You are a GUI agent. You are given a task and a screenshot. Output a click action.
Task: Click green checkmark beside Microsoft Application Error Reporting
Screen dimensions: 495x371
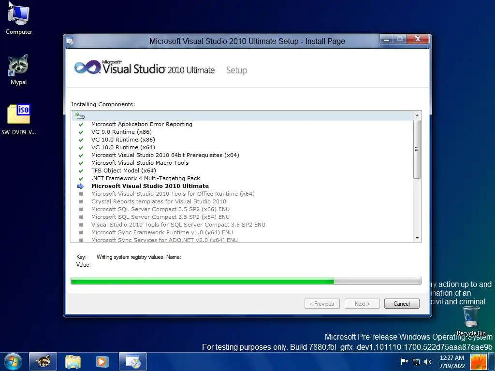[x=81, y=124]
